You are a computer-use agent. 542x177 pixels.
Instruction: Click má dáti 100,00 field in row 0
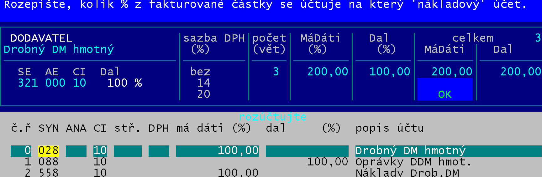coord(218,151)
